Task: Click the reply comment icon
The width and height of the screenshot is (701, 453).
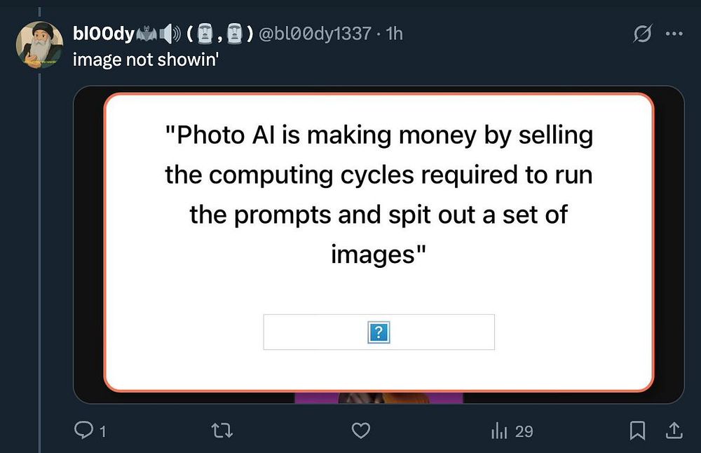Action: click(x=83, y=430)
